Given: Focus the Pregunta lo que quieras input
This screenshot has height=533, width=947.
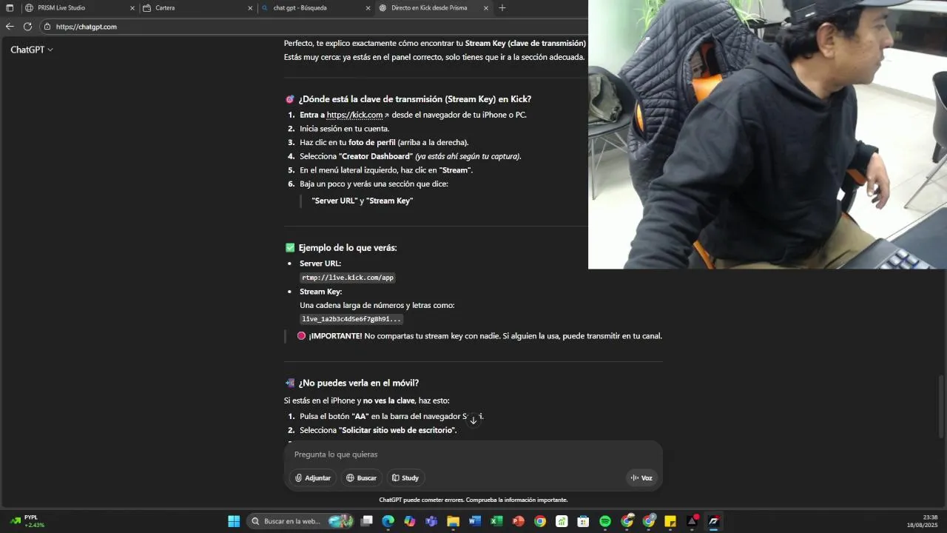Looking at the screenshot, I should pos(473,455).
